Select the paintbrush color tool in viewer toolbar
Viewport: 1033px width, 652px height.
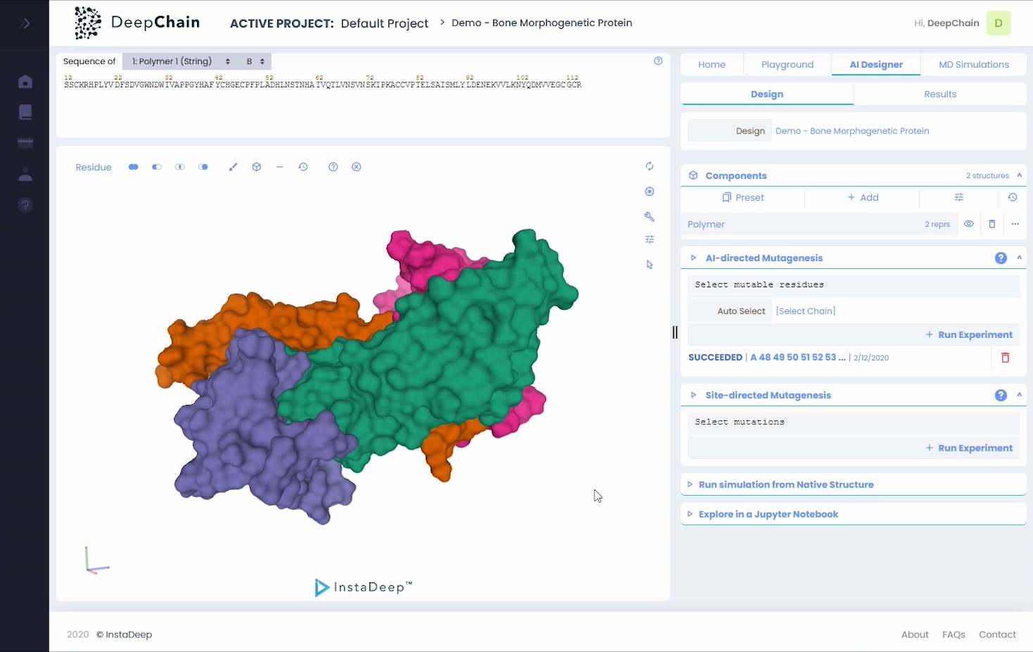(233, 167)
